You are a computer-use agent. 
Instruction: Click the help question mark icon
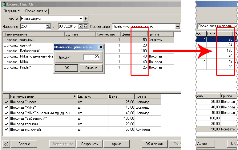tap(6, 144)
